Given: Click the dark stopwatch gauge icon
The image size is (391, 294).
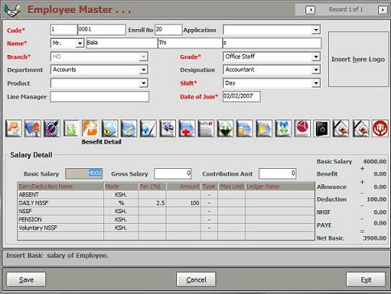Looking at the screenshot, I should (52, 128).
